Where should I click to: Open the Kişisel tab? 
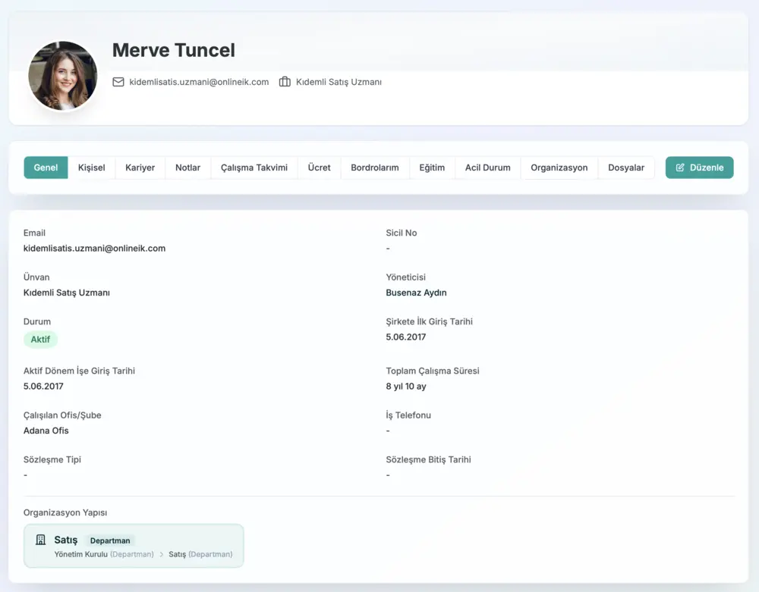91,168
